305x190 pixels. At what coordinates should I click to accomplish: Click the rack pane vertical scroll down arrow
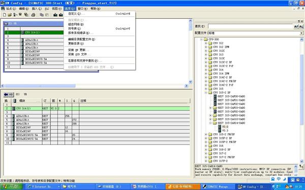[191, 82]
